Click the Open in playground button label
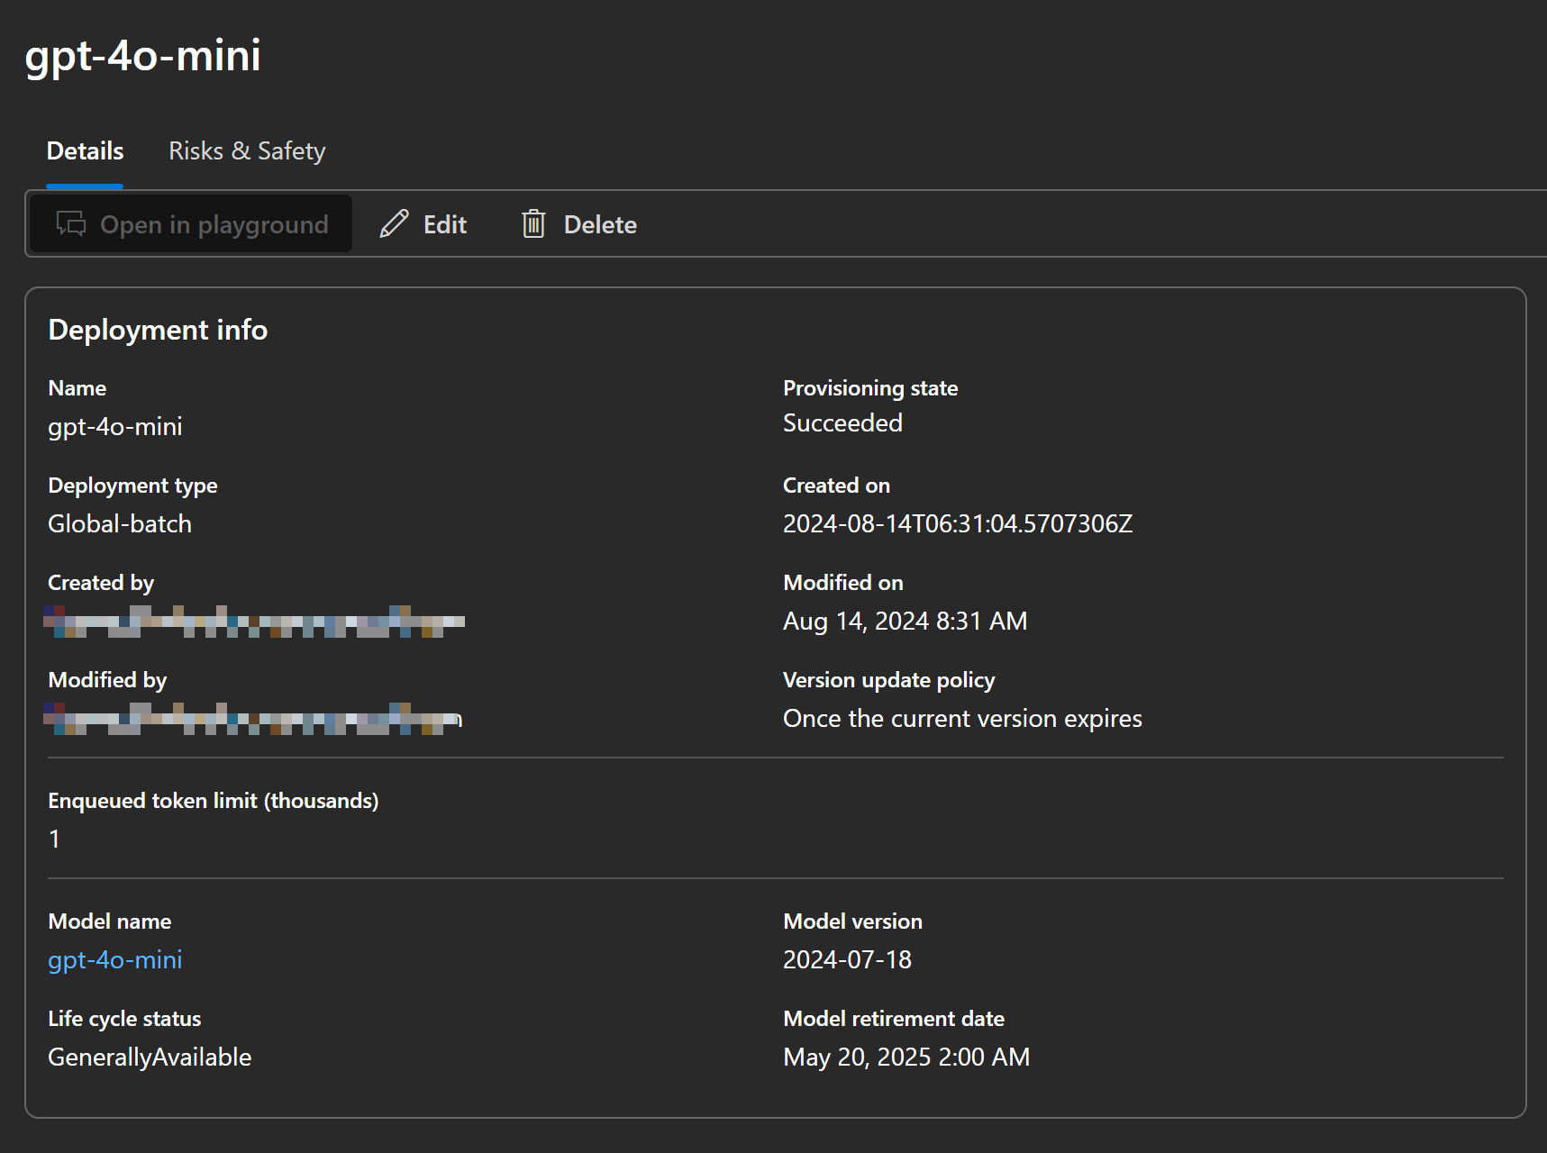Viewport: 1547px width, 1153px height. pos(214,224)
